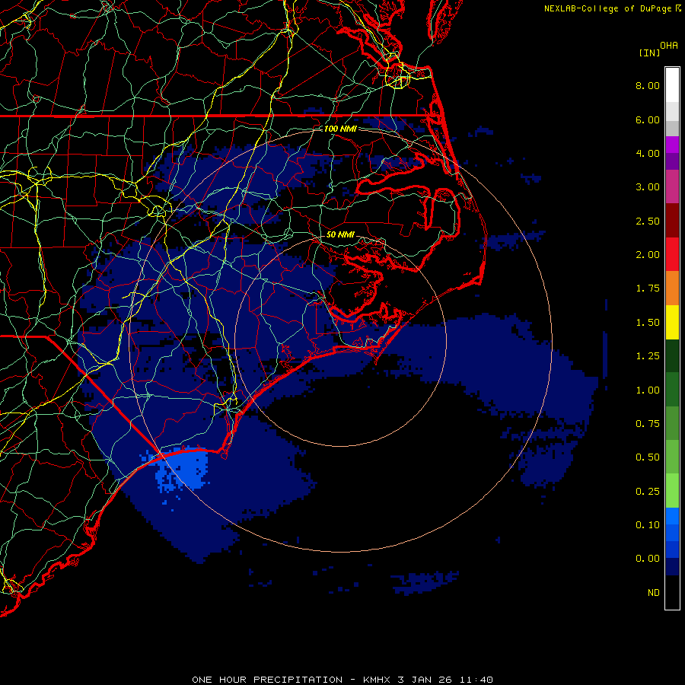Click the 6.00 legend value
The height and width of the screenshot is (685, 685).
click(x=648, y=119)
